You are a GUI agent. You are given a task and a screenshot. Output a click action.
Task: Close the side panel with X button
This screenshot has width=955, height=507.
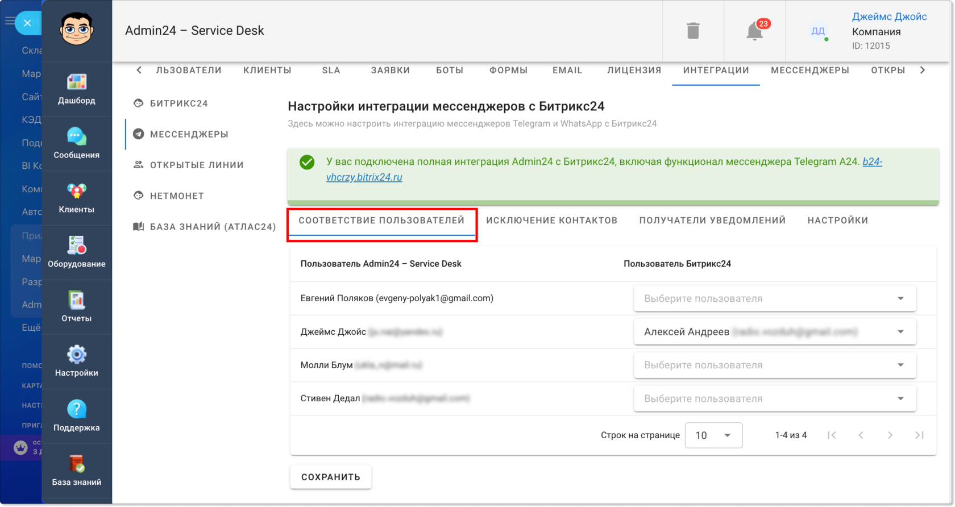point(27,23)
